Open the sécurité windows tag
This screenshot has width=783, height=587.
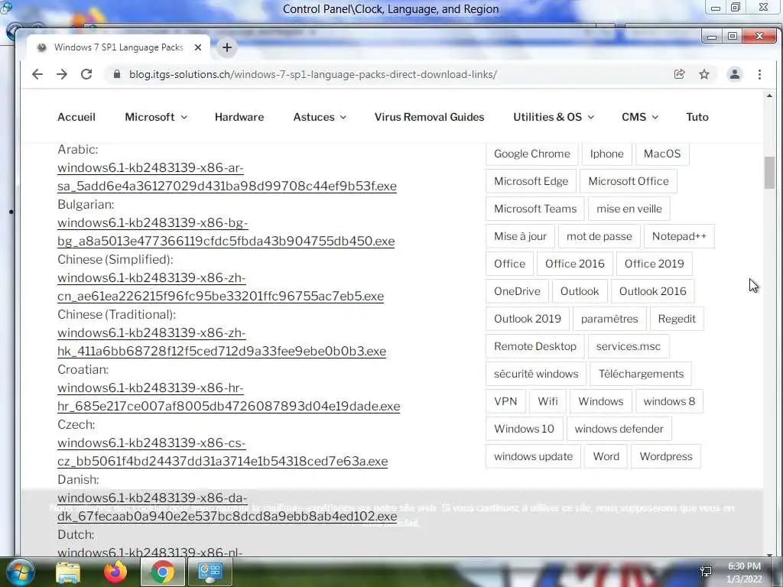coord(536,374)
